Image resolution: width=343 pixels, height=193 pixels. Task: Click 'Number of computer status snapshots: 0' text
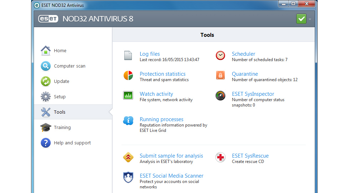tap(258, 103)
